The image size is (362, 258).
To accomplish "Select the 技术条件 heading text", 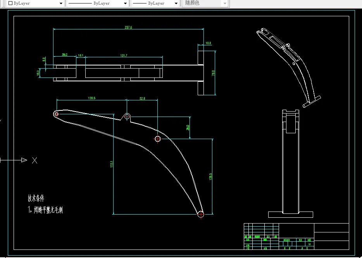I will pyautogui.click(x=36, y=198).
